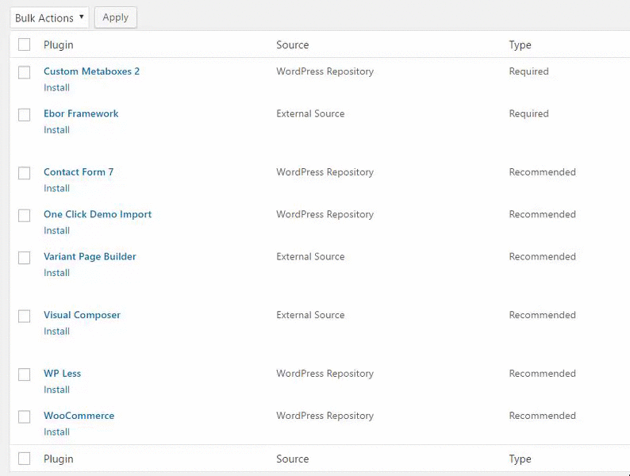Open the WP Less plugin link
Viewport: 630px width, 476px height.
tap(62, 374)
